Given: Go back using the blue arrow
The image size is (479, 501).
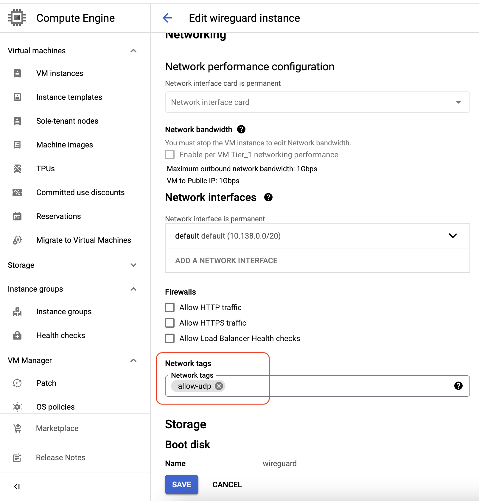Looking at the screenshot, I should 167,18.
